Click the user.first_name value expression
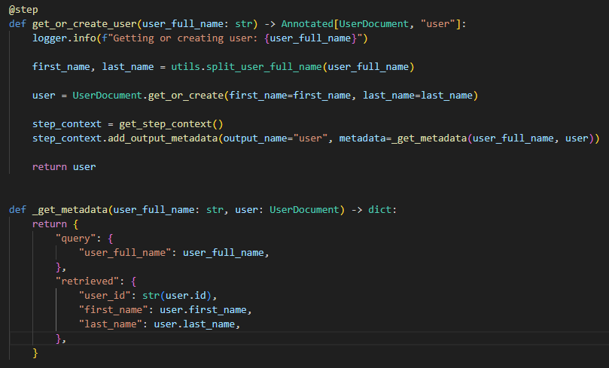The height and width of the screenshot is (368, 609). pyautogui.click(x=203, y=310)
